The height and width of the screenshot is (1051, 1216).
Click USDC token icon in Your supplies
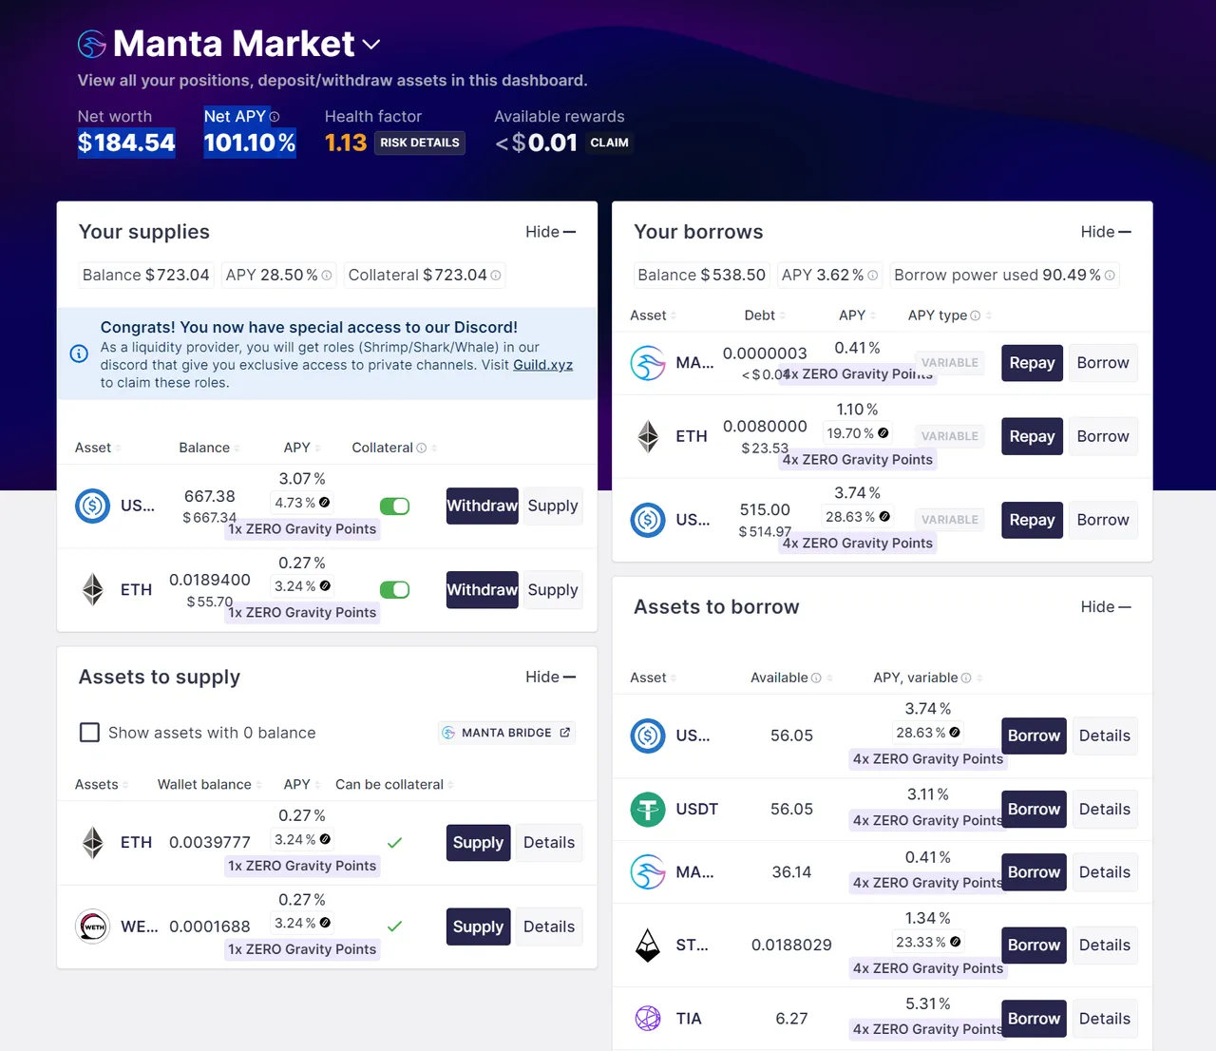pyautogui.click(x=93, y=506)
